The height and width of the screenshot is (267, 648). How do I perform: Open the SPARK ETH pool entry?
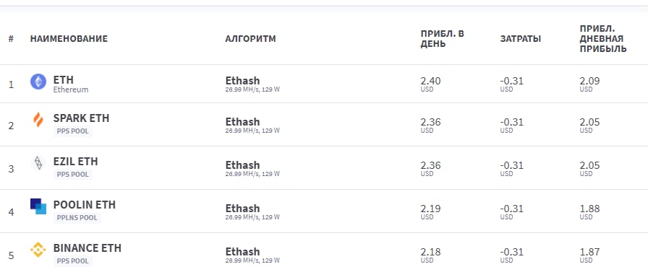(82, 118)
